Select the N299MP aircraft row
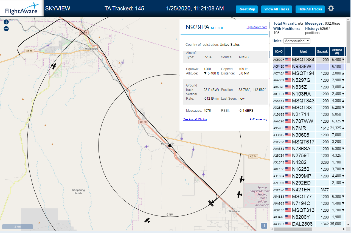 point(309,176)
